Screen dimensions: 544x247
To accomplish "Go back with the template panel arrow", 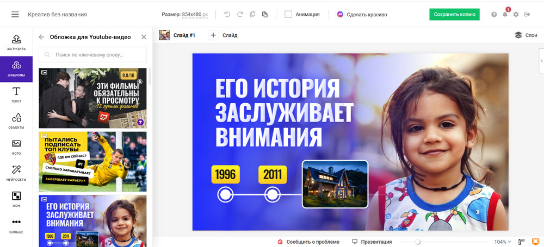I will click(41, 37).
